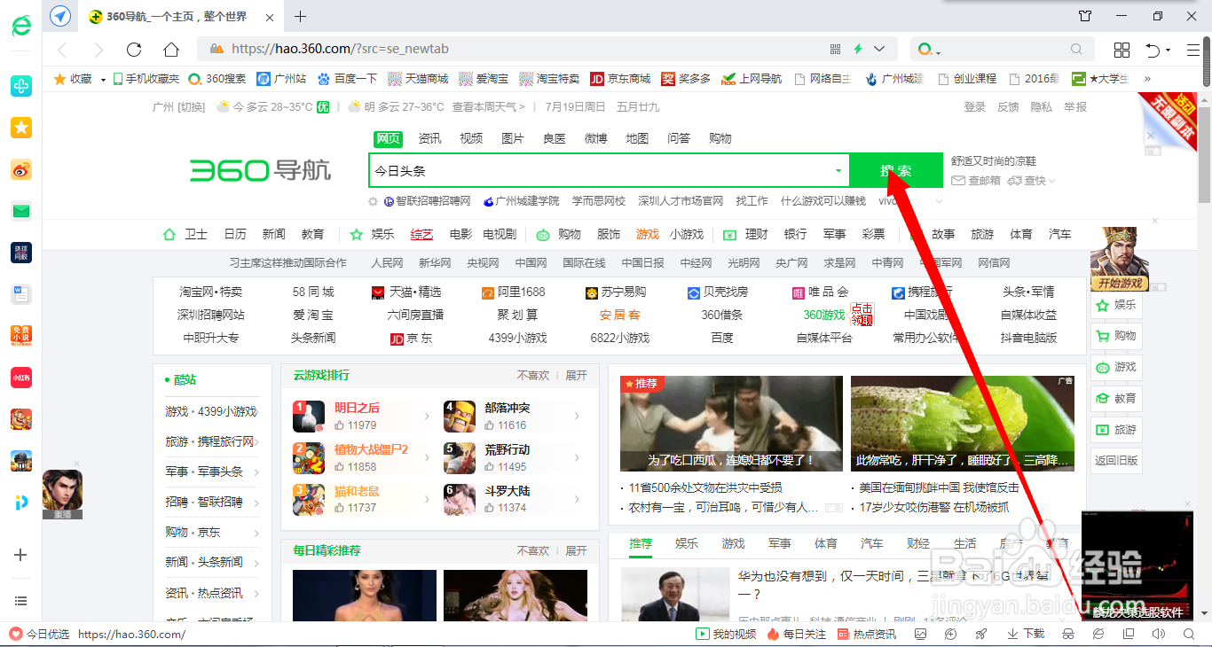This screenshot has width=1212, height=647.
Task: Open the mail icon in the left sidebar
Action: pos(20,211)
